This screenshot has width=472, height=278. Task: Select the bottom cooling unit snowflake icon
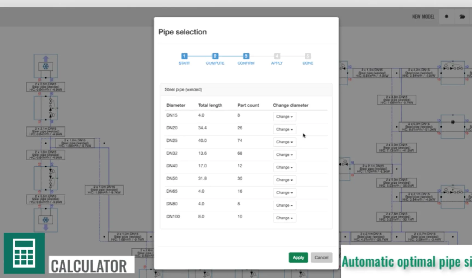point(46,220)
